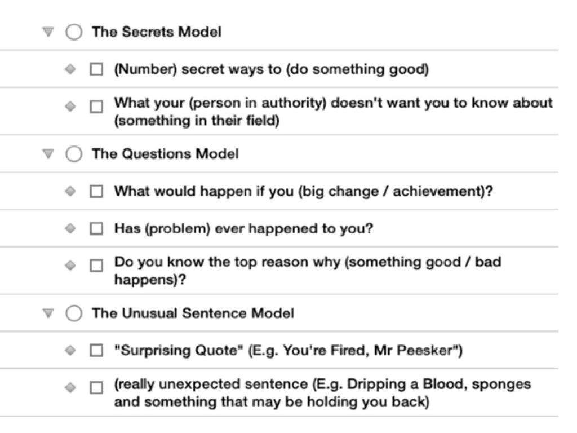Check 'Do you know the top reason' checkbox
Screen dimensions: 577x433
(96, 266)
